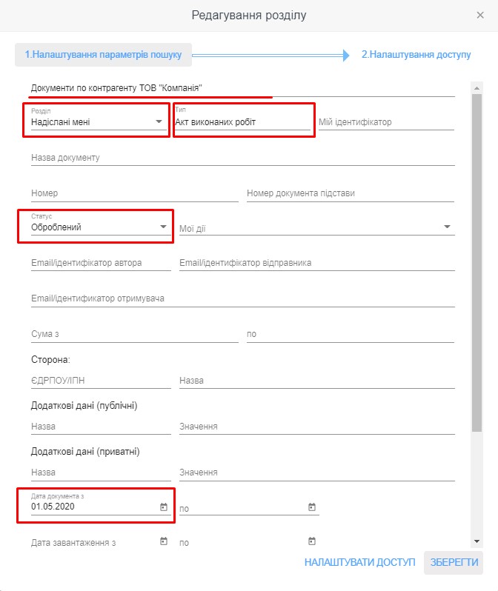Open the Статус dropdown
498x591 pixels.
[x=163, y=227]
